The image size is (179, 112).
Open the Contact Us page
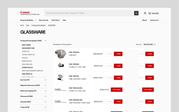[x=154, y=20]
